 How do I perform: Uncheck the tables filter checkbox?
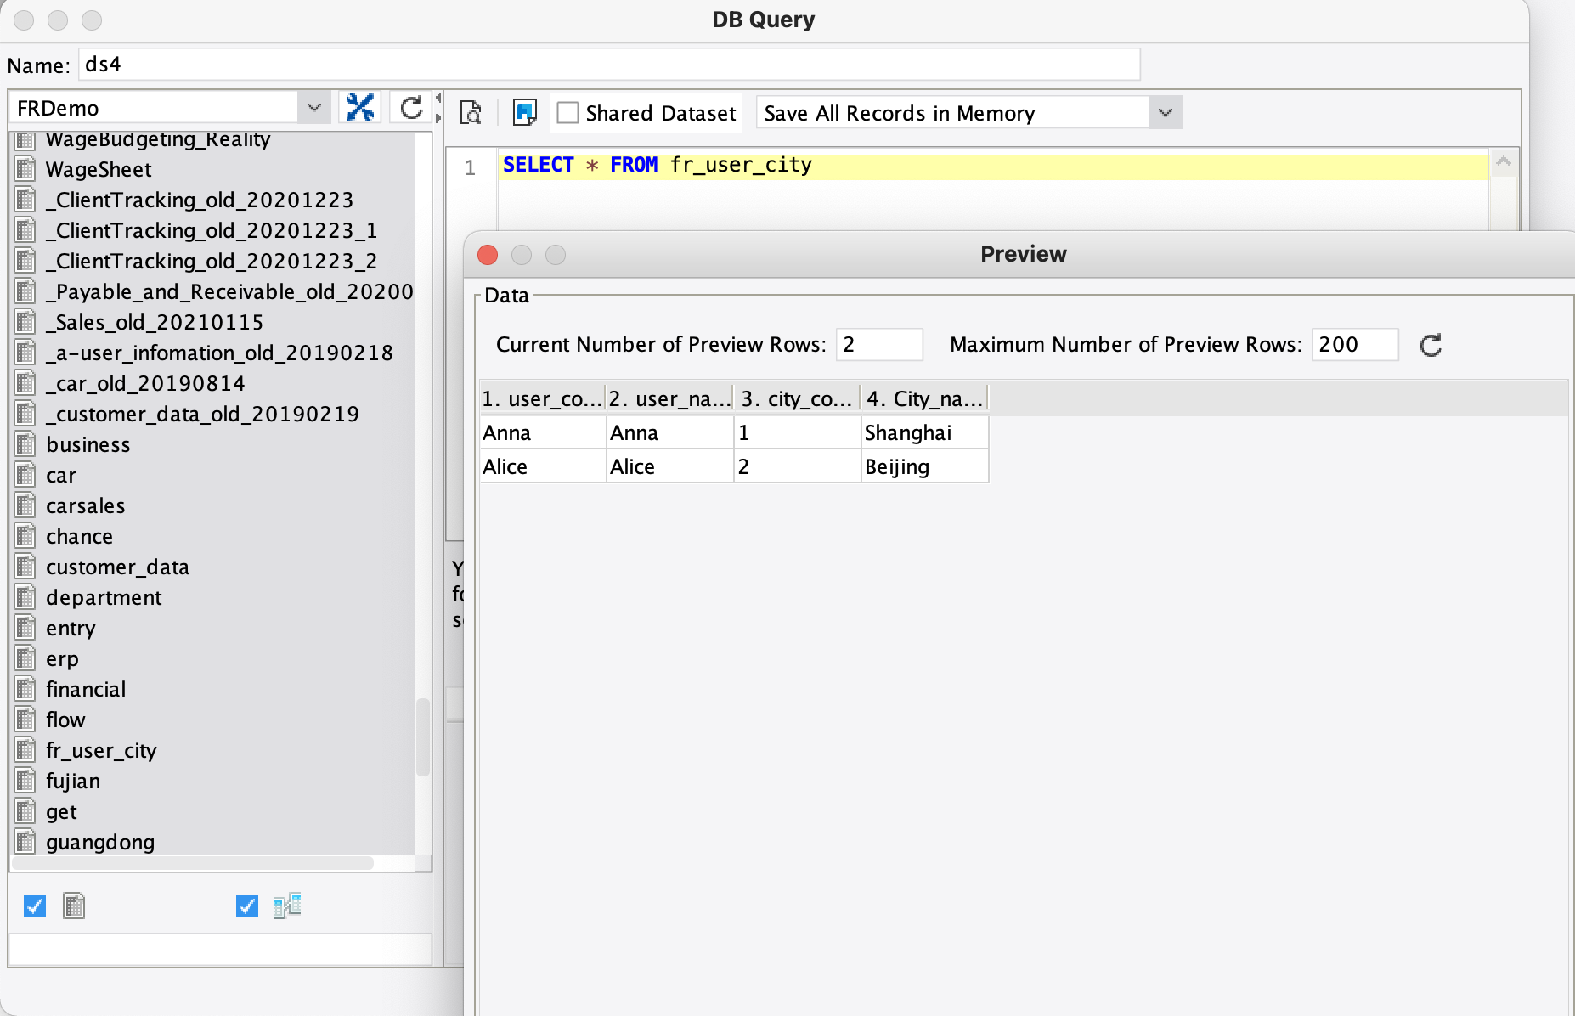pos(35,906)
